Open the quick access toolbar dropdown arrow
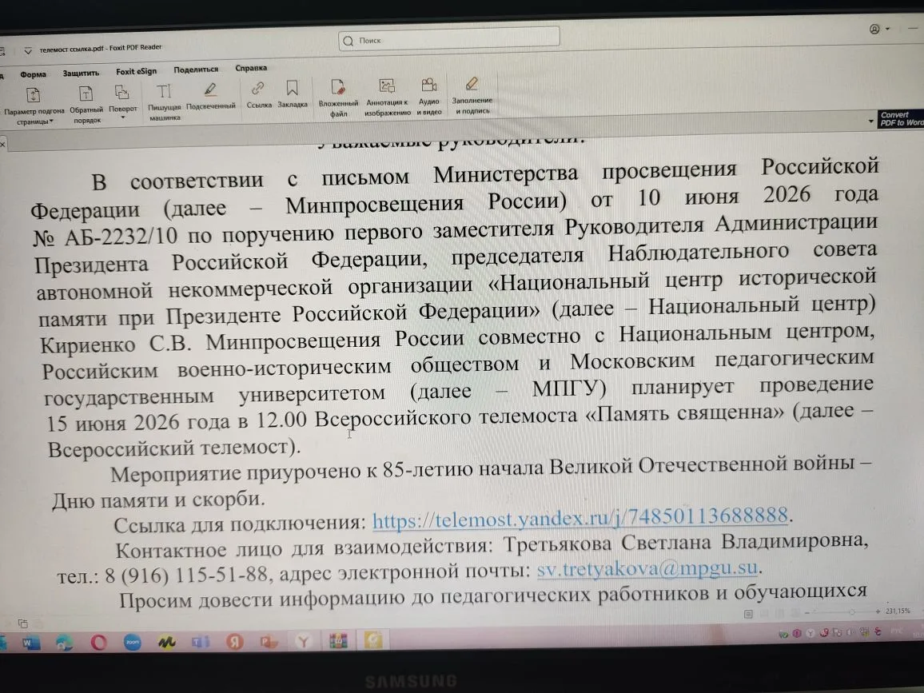 28,50
